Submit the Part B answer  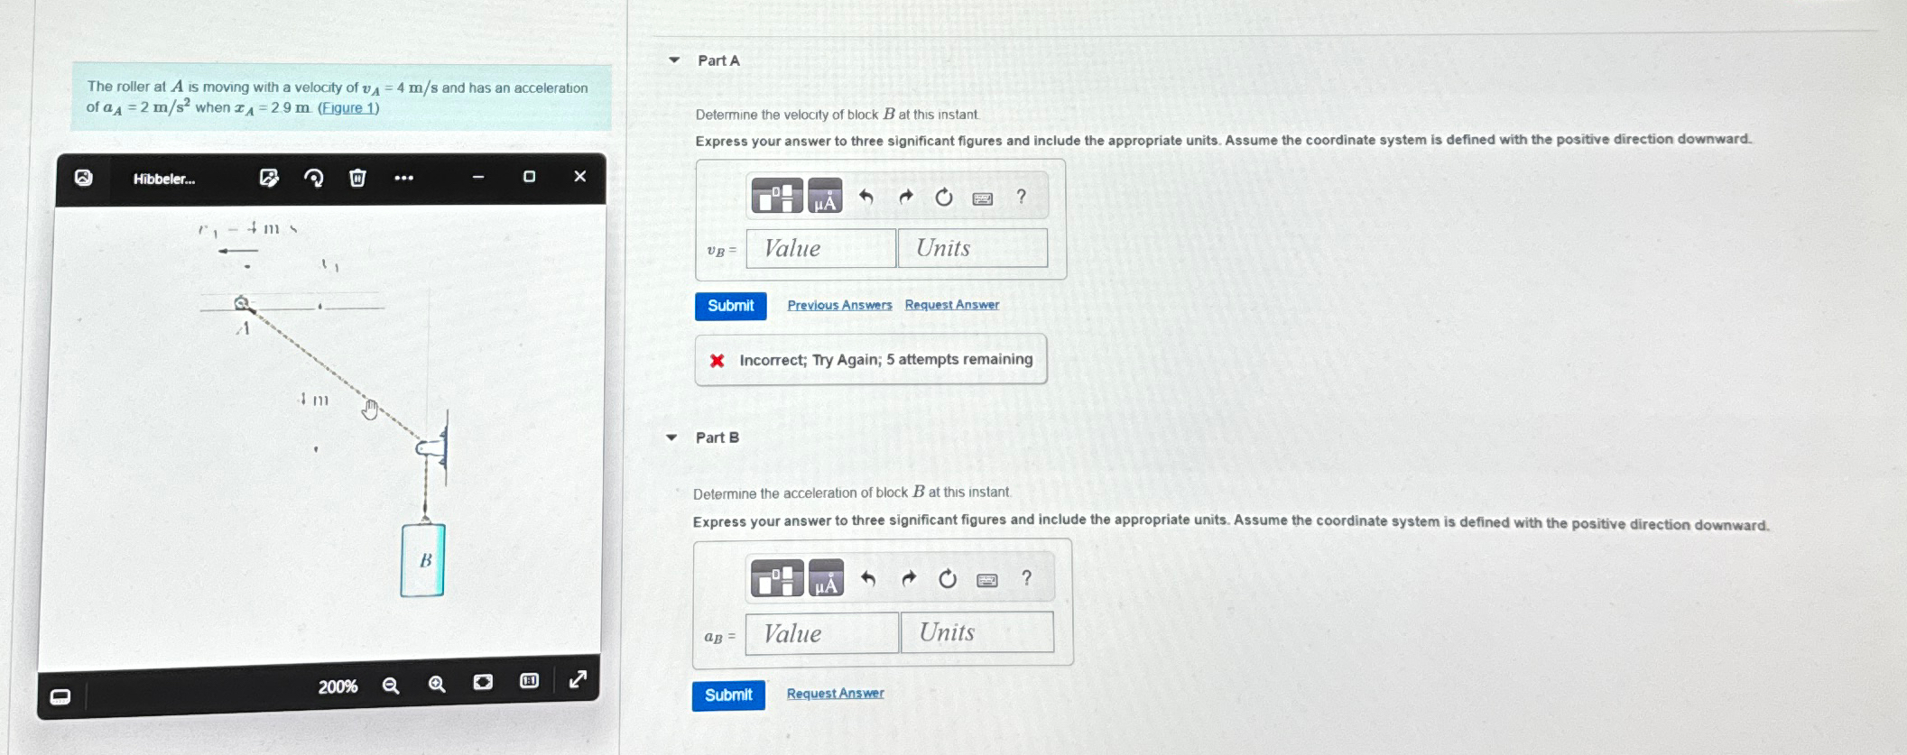(728, 695)
